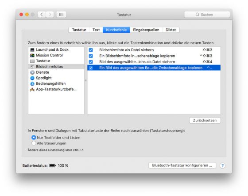248x196 pixels.
Task: Select the Mission Control category icon
Action: tap(32, 56)
